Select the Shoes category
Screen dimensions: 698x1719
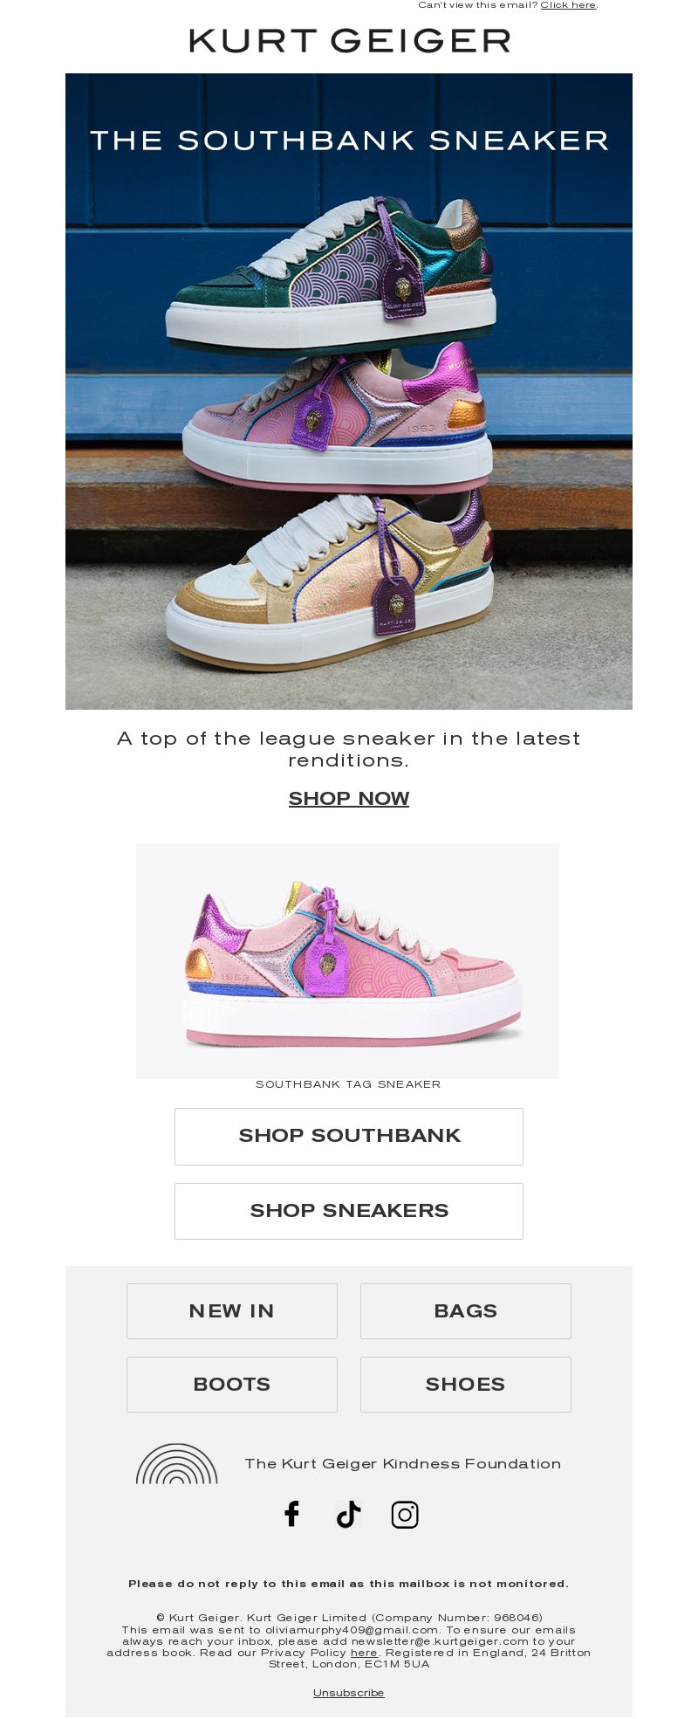[466, 1384]
